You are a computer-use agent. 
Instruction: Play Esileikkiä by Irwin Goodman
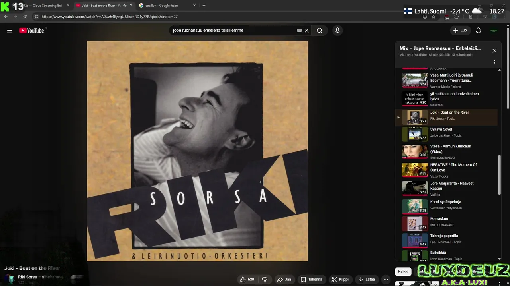click(x=446, y=255)
